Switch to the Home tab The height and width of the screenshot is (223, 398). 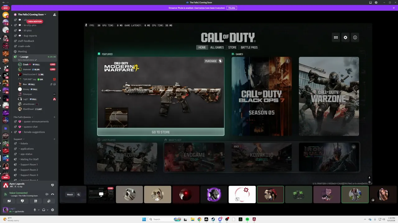point(202,47)
